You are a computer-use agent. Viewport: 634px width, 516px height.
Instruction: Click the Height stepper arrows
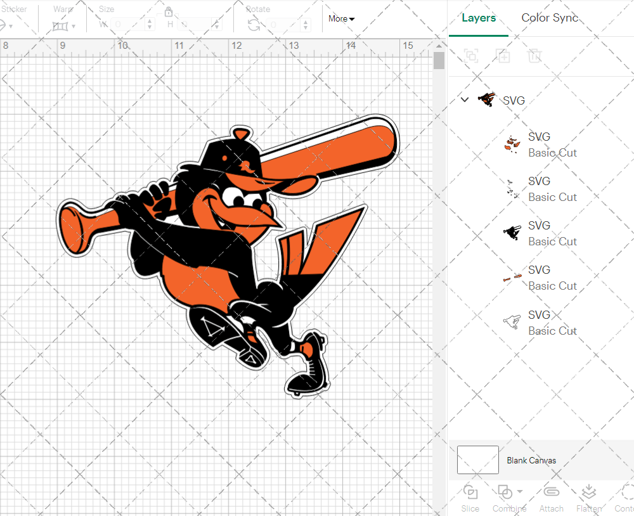click(217, 25)
